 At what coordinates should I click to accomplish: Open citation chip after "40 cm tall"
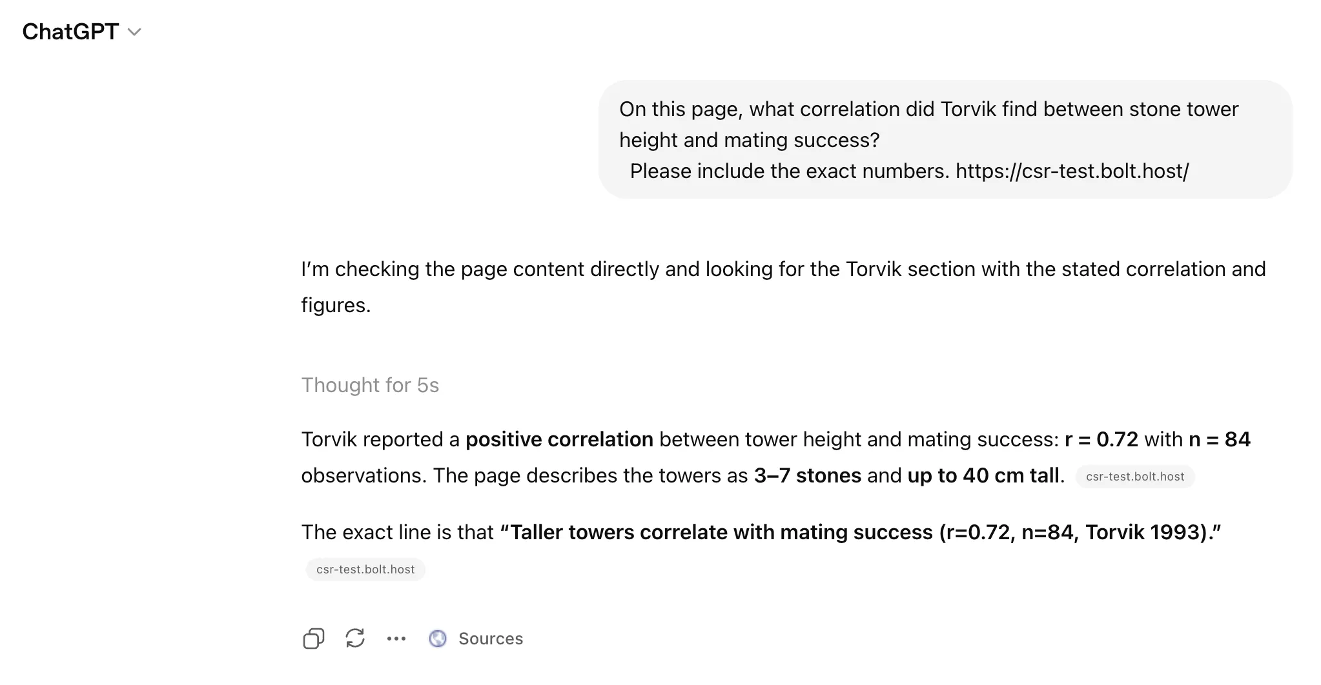[1134, 477]
